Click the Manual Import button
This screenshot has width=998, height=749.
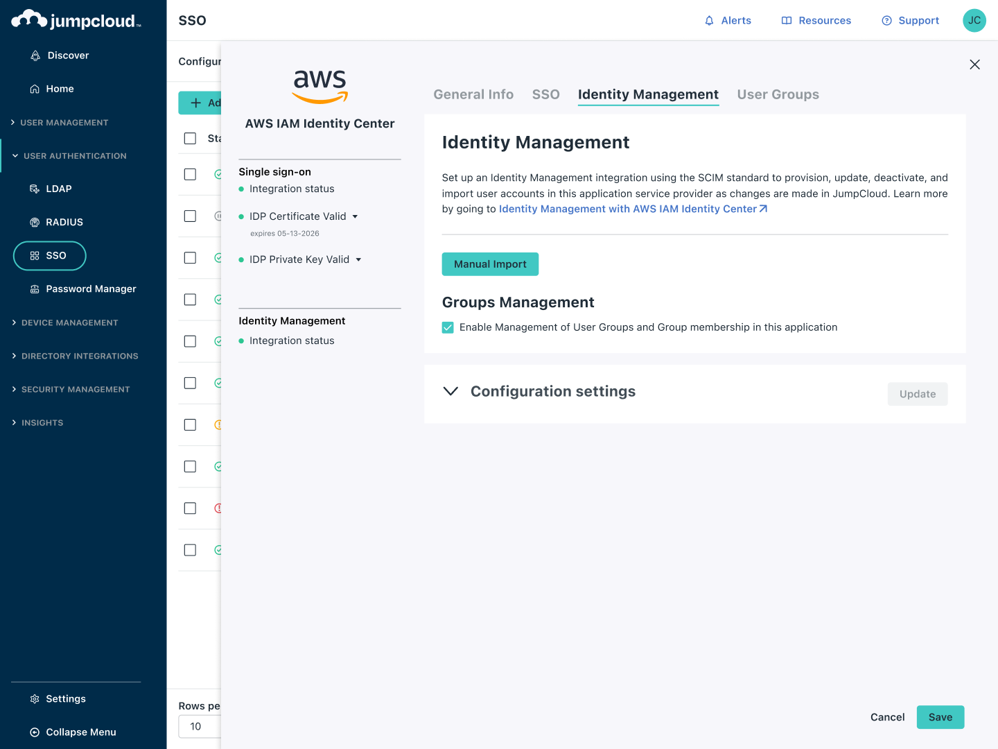490,264
